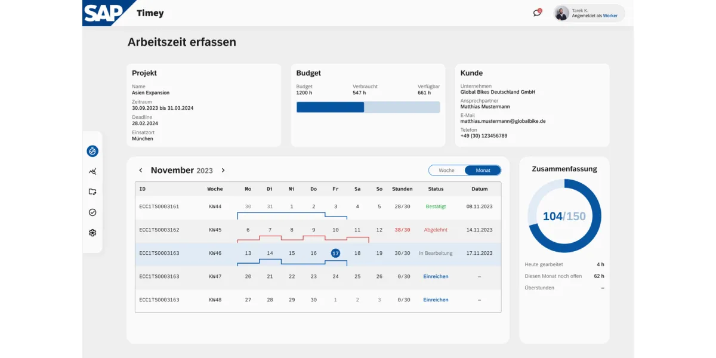Open the time tracking stopwatch icon in sidebar
Viewport: 716px width, 358px height.
(92, 152)
